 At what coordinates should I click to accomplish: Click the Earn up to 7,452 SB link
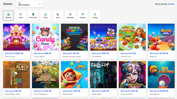(x=42, y=91)
